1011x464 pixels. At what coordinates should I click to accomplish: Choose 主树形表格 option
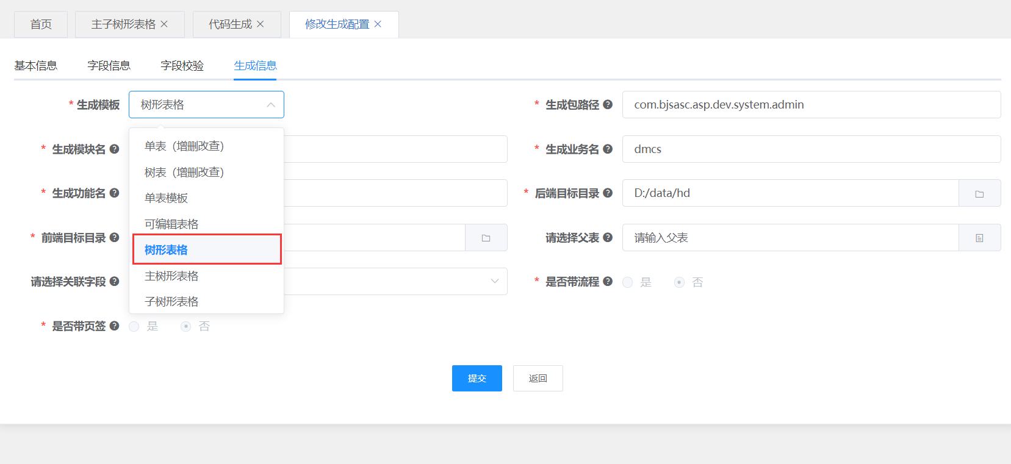(x=207, y=276)
